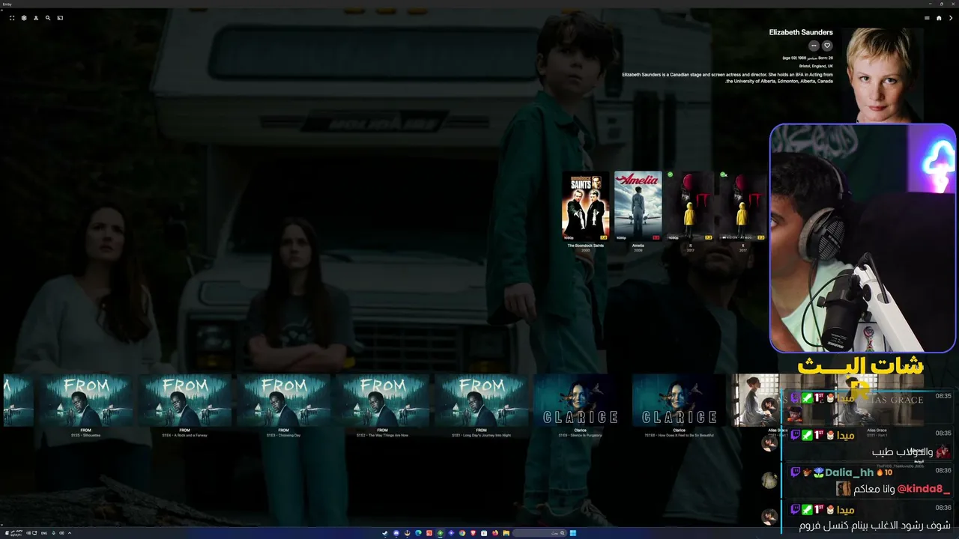
Task: Toggle fullscreen mode in Emby
Action: [12, 18]
